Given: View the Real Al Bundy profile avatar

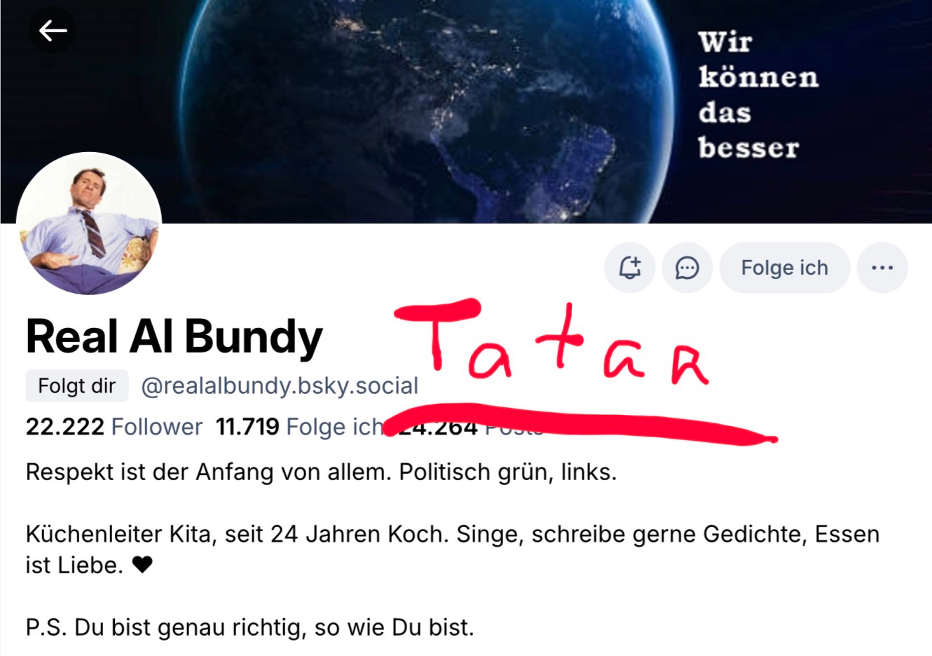Looking at the screenshot, I should point(89,224).
